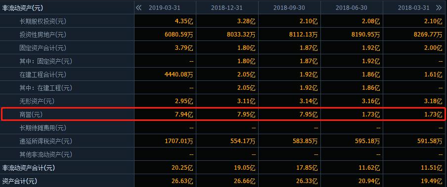The width and height of the screenshot is (447, 187).
Task: Click the 11.51亿 non-current assets total
Action: click(431, 168)
